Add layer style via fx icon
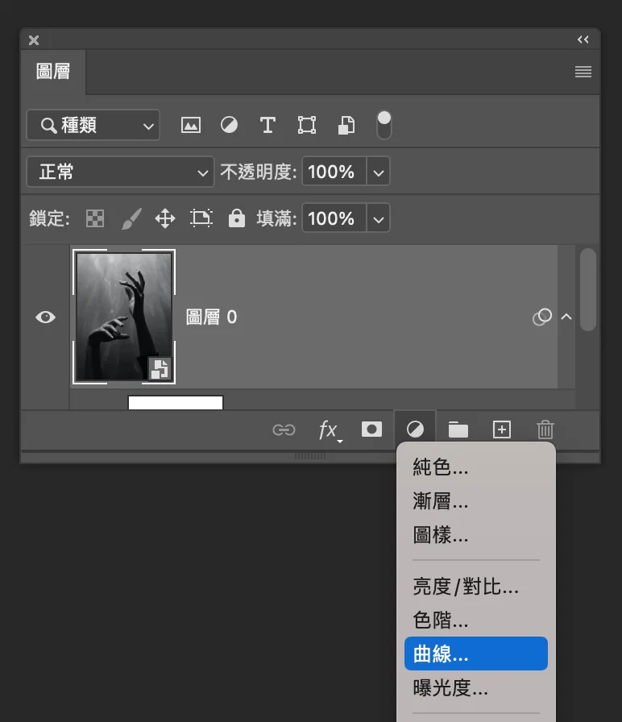The height and width of the screenshot is (722, 622). pyautogui.click(x=329, y=430)
